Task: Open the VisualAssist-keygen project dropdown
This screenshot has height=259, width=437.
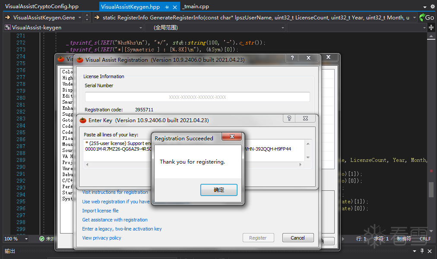Action: click(x=141, y=28)
